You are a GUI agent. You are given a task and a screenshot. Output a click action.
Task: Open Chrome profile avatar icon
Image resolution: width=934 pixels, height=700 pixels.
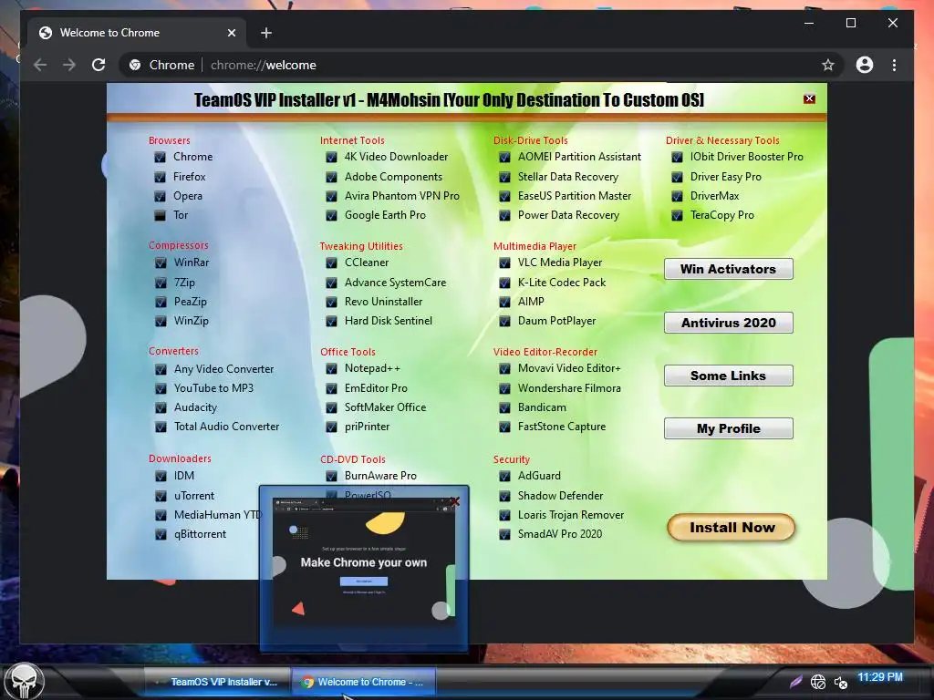coord(865,65)
